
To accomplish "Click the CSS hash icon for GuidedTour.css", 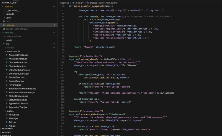I will coord(7,77).
